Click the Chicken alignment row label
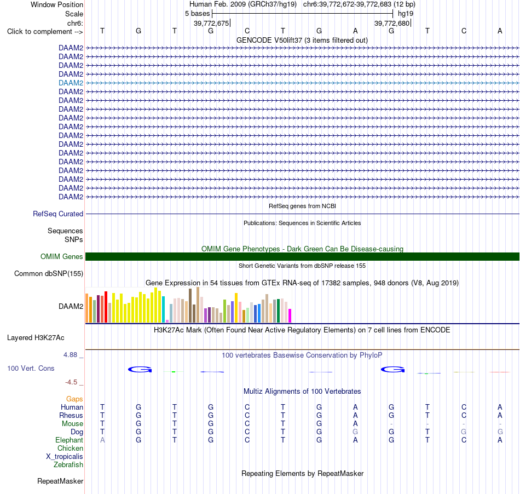This screenshot has width=520, height=494. [70, 449]
